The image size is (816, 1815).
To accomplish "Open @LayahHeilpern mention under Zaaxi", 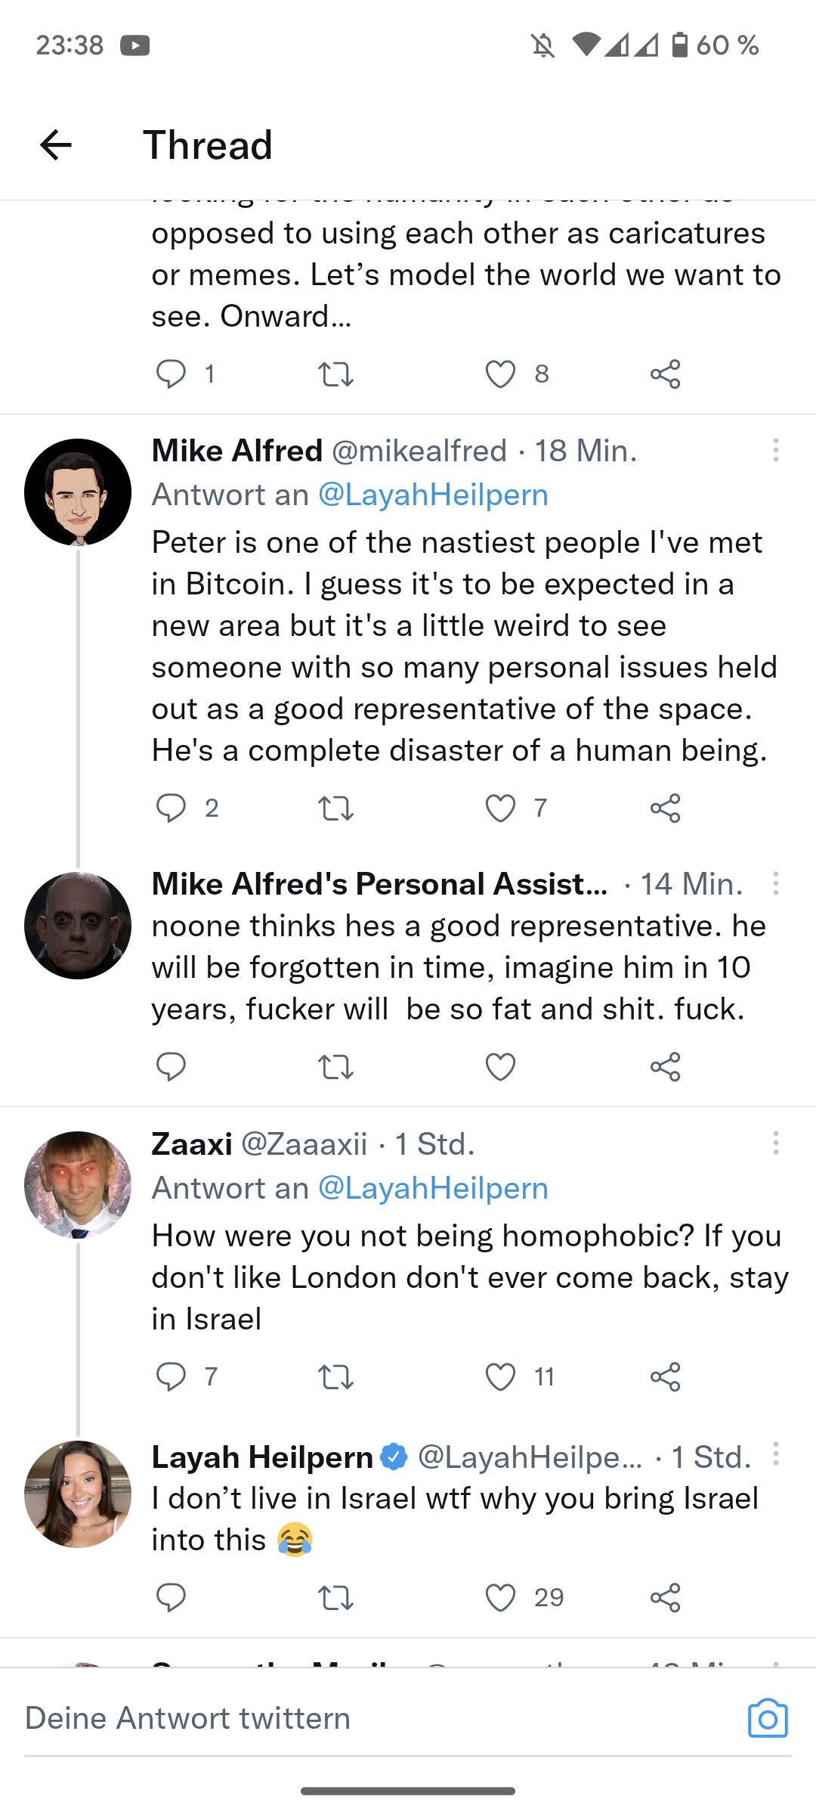I will (433, 1188).
